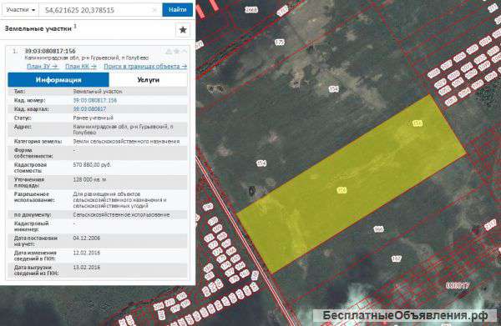Click the Кад. квартал value 39:03:080817
The width and height of the screenshot is (501, 326).
(x=89, y=108)
